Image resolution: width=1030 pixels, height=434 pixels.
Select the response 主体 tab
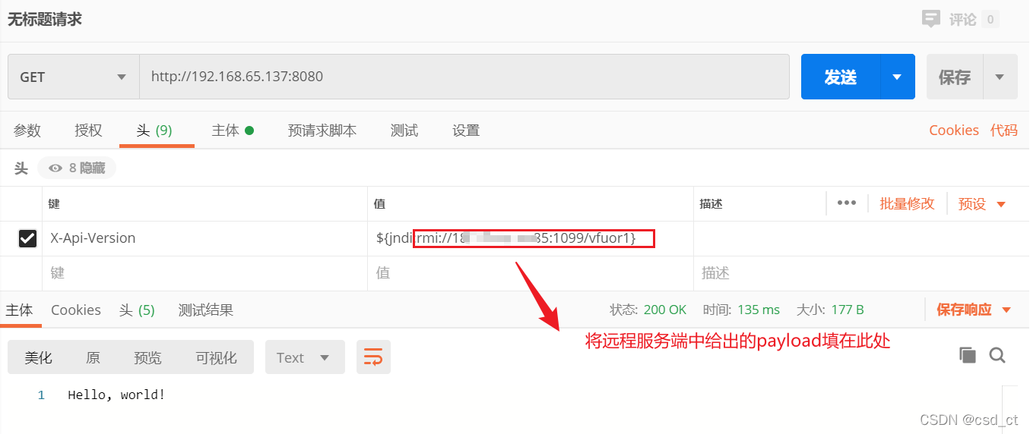coord(20,310)
